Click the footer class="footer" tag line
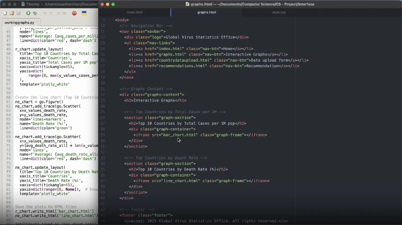The height and width of the screenshot is (225, 402). [146, 215]
